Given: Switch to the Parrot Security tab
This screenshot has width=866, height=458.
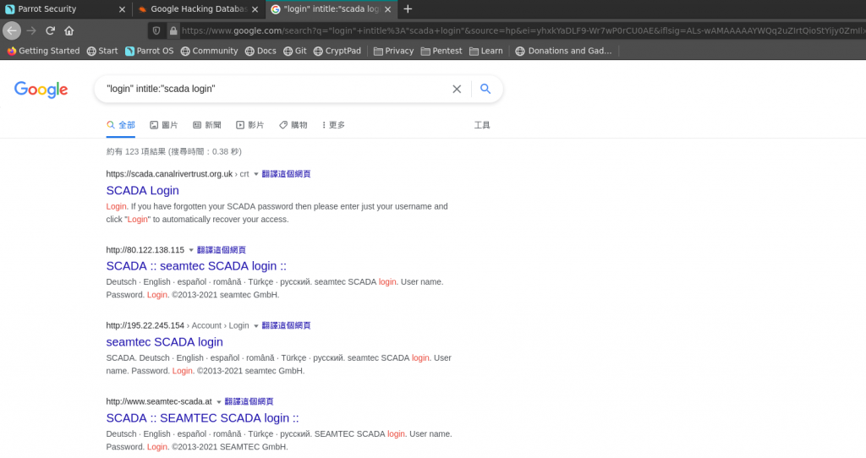Looking at the screenshot, I should point(66,8).
